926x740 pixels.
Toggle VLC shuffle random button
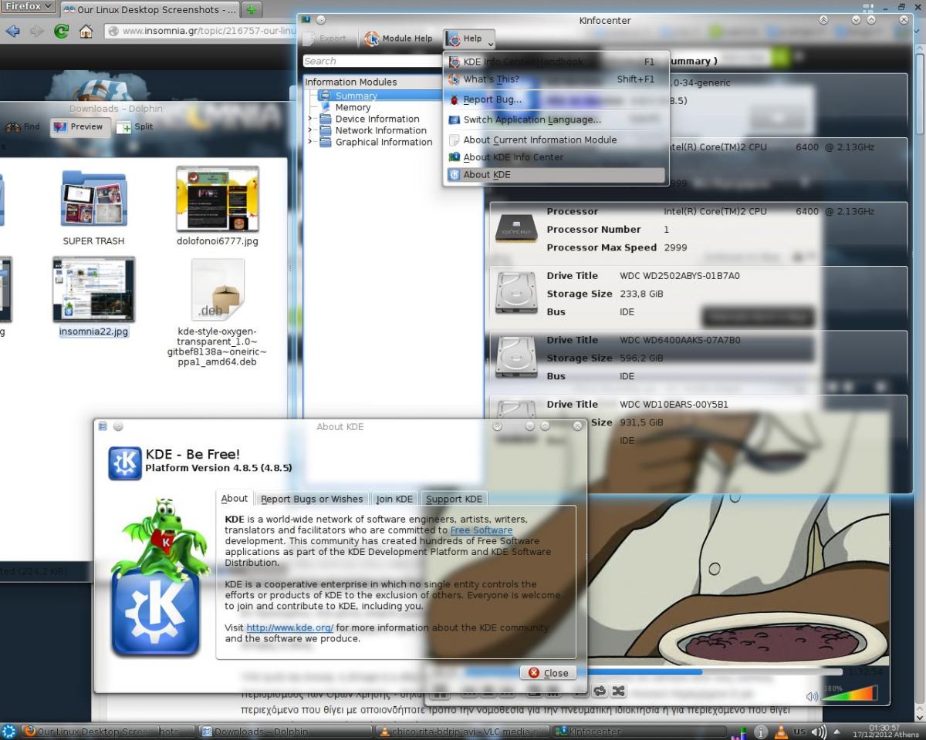click(618, 691)
